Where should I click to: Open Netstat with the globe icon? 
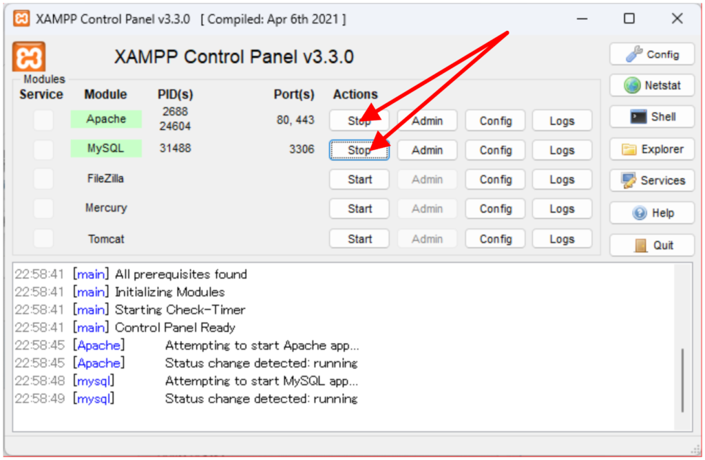(x=651, y=85)
